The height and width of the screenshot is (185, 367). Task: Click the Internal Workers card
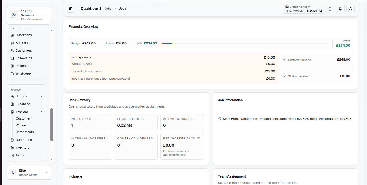tap(90, 147)
